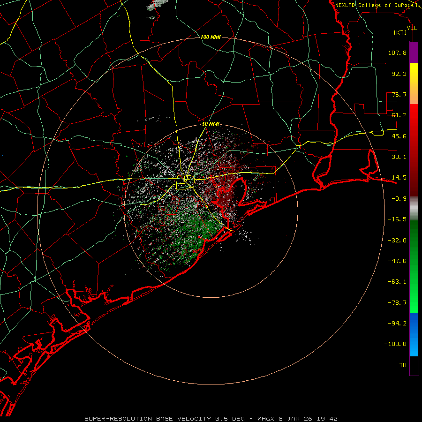Click the "KHGX" station identifier in the caption

266,419
